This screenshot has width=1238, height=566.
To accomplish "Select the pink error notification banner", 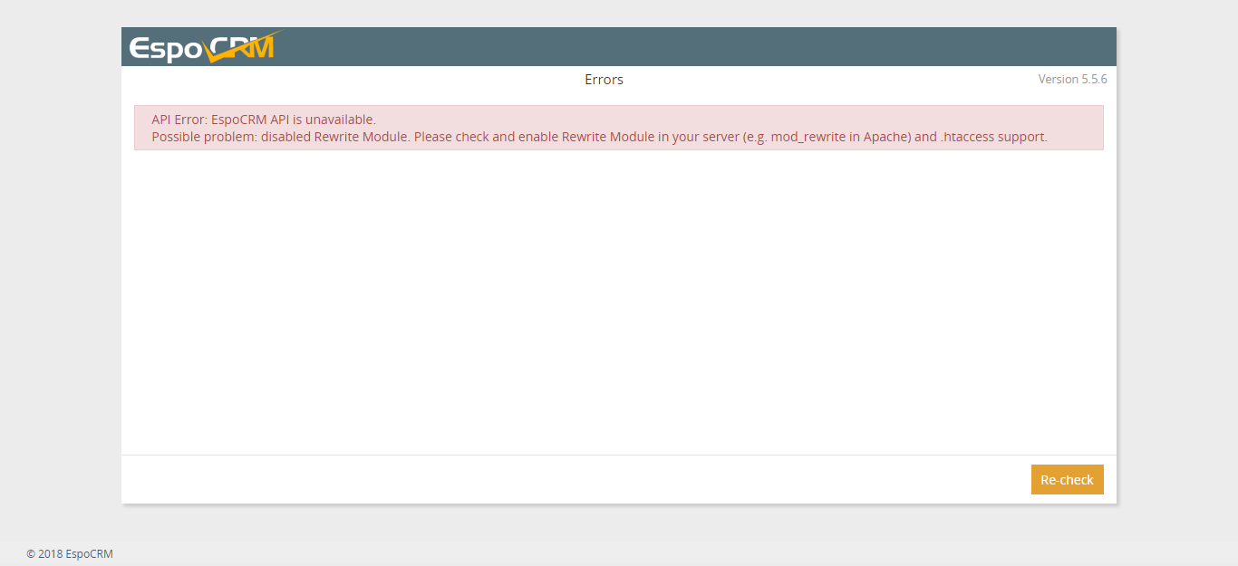I will [619, 128].
